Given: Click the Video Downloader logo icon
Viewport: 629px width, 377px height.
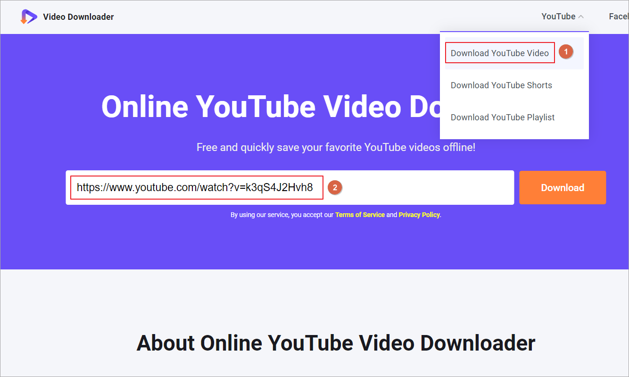Looking at the screenshot, I should (x=29, y=17).
